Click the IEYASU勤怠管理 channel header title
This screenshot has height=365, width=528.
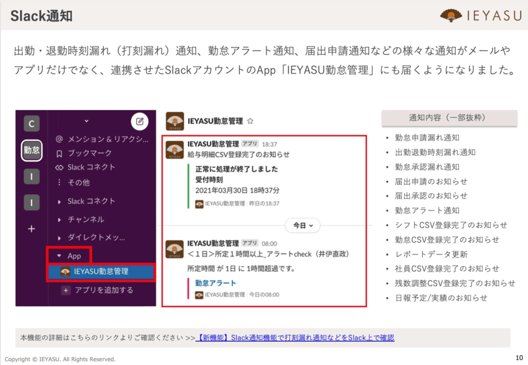tap(215, 121)
